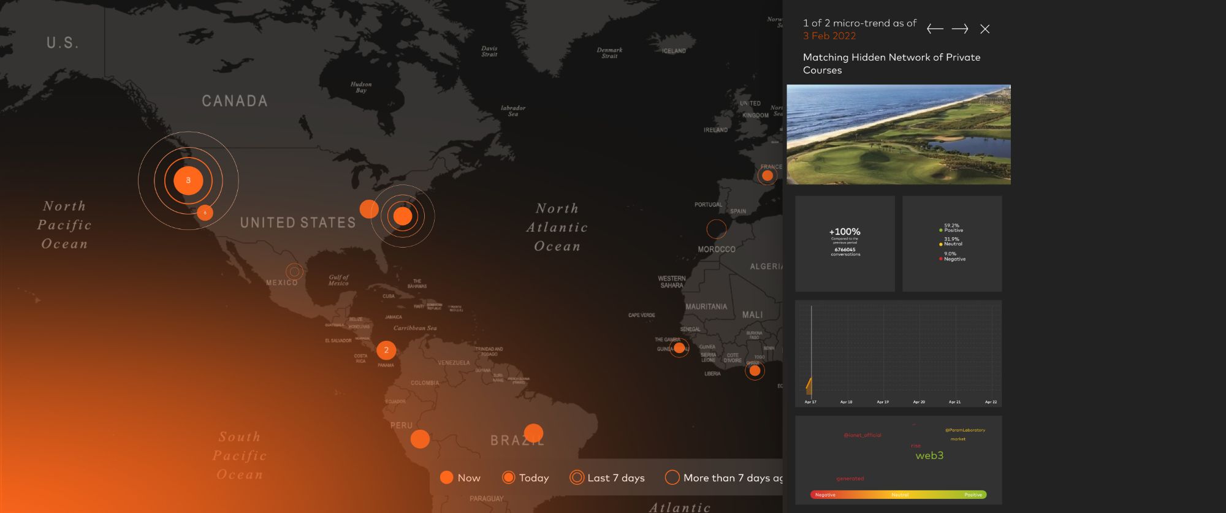Close the micro-trend details panel
Image resolution: width=1226 pixels, height=513 pixels.
tap(984, 29)
